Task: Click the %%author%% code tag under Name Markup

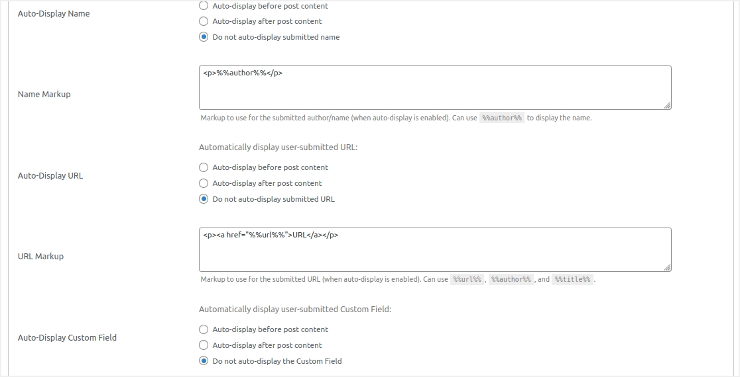Action: click(x=502, y=118)
